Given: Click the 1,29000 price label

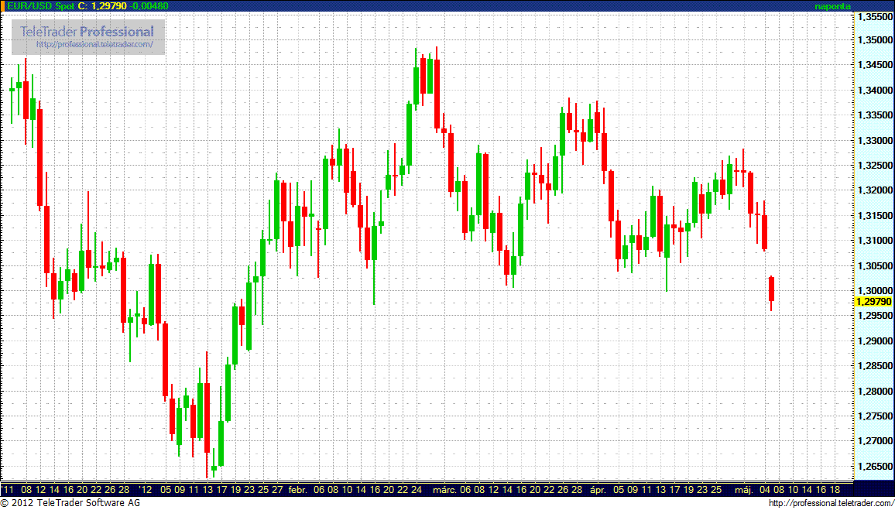Looking at the screenshot, I should (x=873, y=341).
